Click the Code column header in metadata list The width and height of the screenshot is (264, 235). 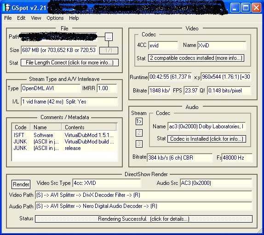click(x=21, y=127)
